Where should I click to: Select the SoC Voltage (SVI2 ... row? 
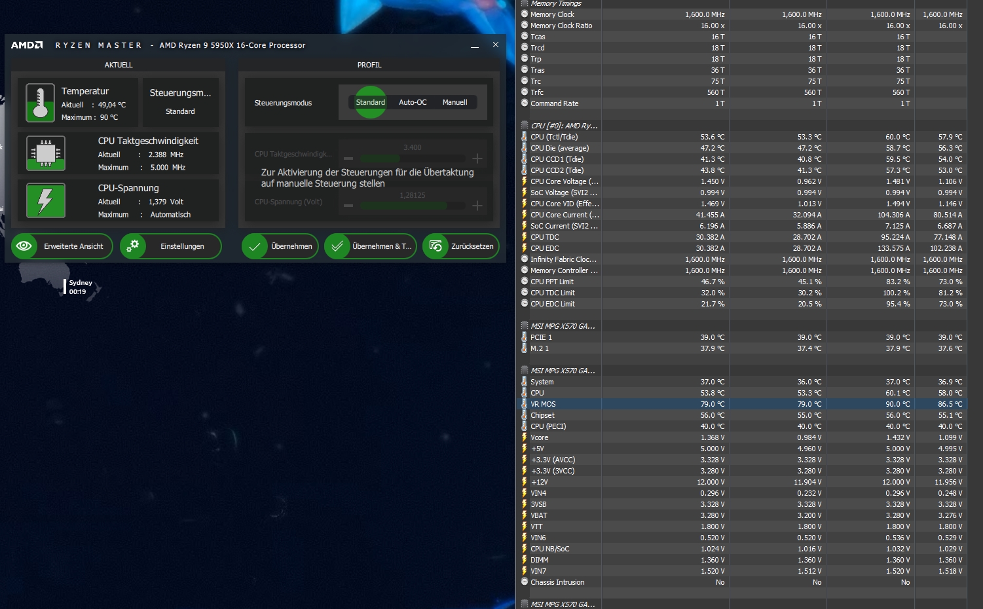[x=743, y=193]
